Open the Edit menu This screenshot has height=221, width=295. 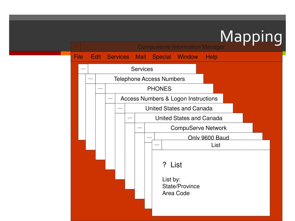click(x=96, y=57)
